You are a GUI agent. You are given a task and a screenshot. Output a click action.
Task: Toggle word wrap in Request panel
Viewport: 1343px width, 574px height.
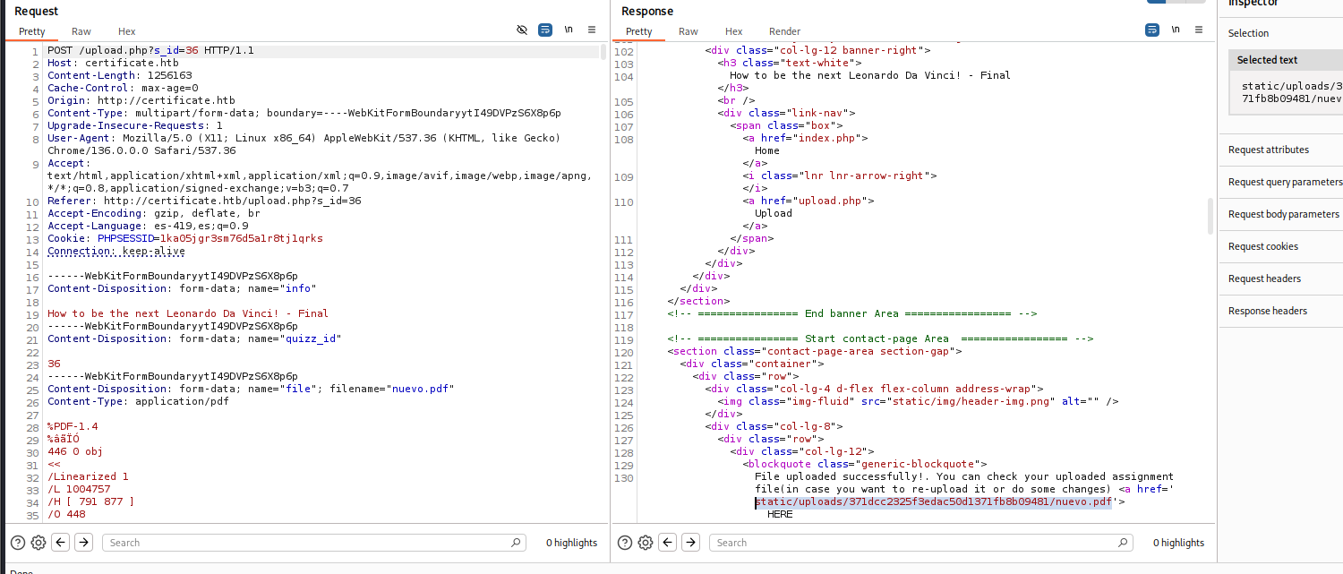[545, 30]
